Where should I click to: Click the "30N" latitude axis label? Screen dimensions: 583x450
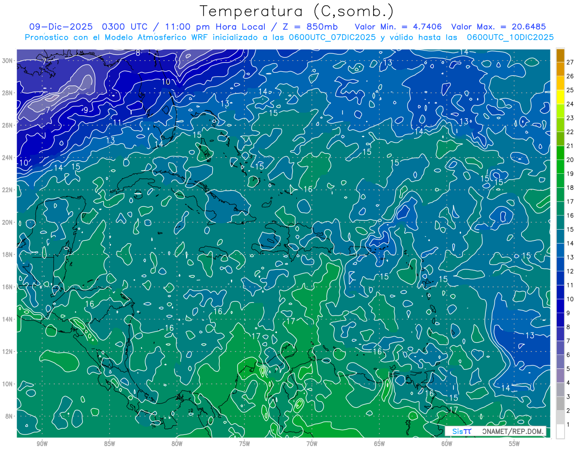[x=8, y=61]
